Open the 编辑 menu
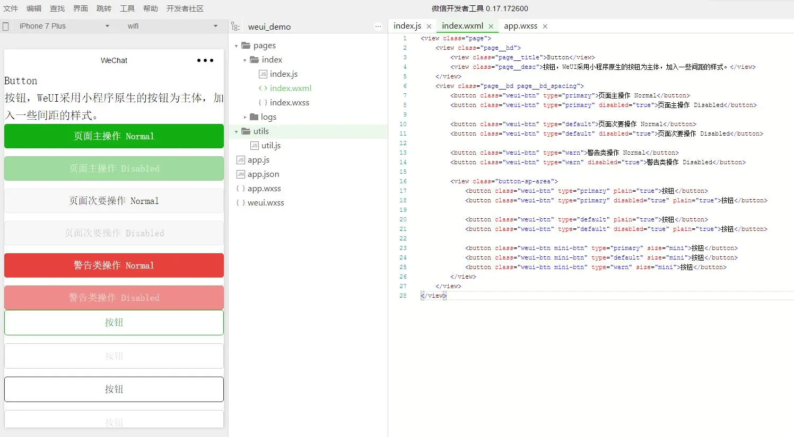Viewport: 794px width, 437px height. click(34, 8)
